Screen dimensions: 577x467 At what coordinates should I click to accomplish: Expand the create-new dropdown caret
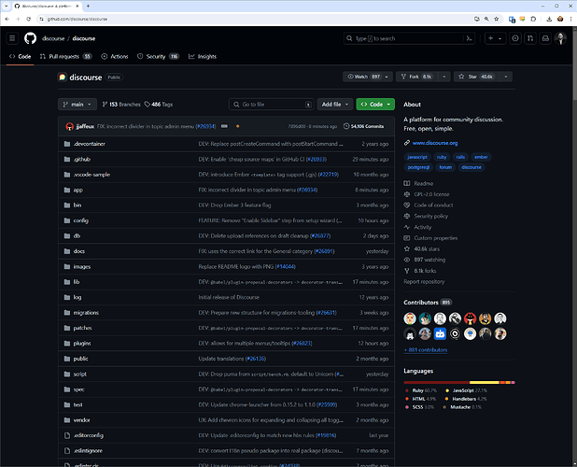coord(500,38)
